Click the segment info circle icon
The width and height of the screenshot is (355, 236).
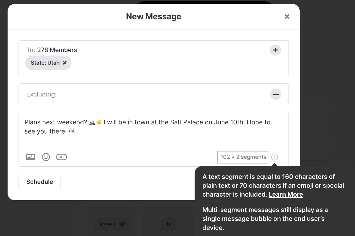tap(274, 157)
